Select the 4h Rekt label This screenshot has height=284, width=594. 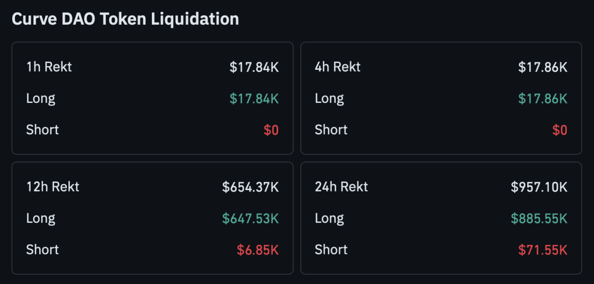(x=338, y=67)
